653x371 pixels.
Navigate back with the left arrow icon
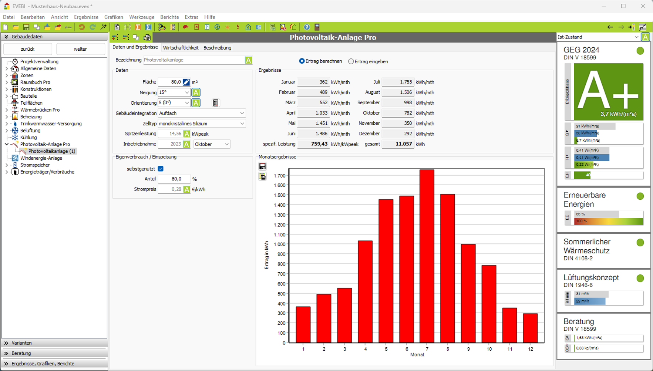[610, 27]
